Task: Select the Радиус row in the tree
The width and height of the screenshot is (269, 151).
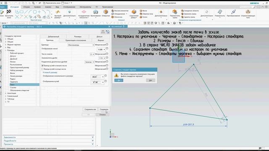Action: (x=13, y=79)
